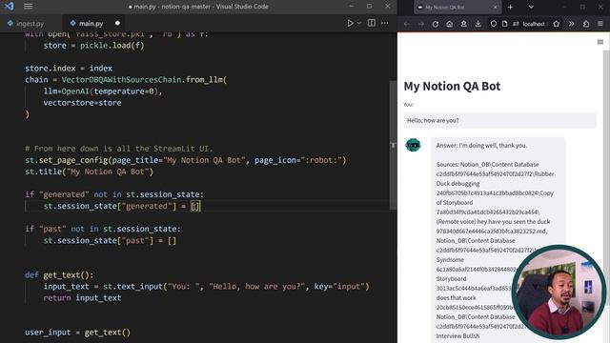Click the 'store.index = index' code line

point(69,68)
